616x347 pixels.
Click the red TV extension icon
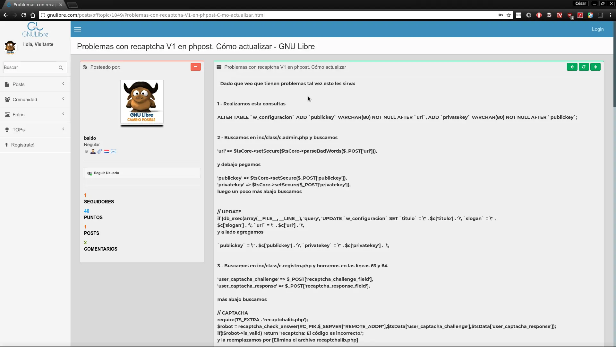(560, 15)
